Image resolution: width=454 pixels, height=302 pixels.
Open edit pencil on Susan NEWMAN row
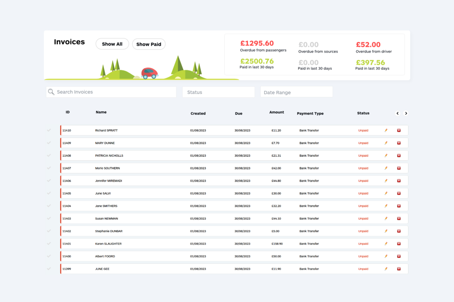click(386, 219)
